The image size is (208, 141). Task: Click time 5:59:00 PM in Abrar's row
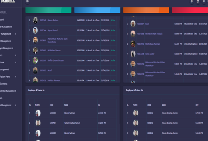[178, 34]
